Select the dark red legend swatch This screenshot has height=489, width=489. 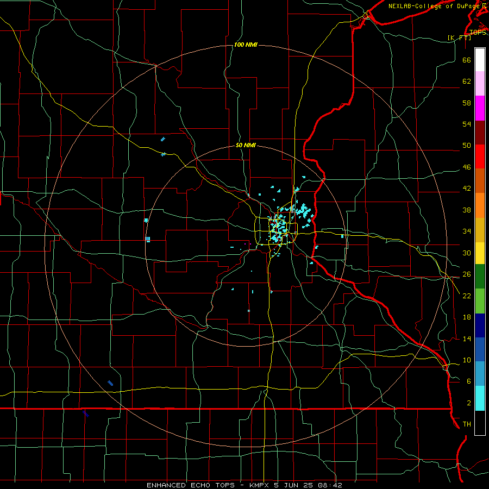pos(480,132)
